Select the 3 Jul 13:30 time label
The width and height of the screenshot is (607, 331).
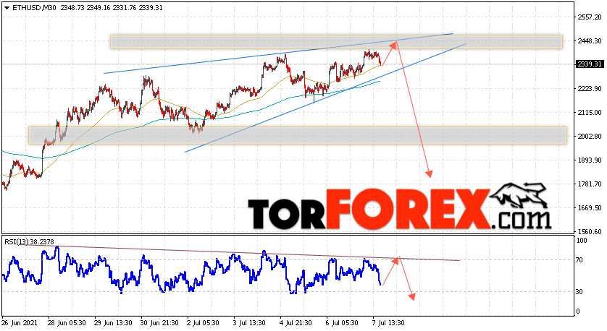click(x=250, y=323)
